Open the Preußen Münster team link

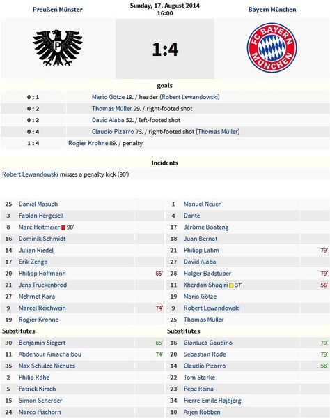point(58,10)
